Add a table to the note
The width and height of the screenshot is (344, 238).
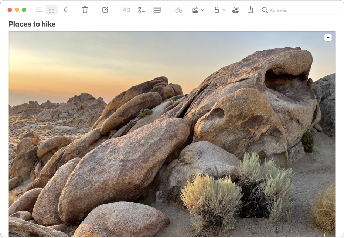click(157, 10)
